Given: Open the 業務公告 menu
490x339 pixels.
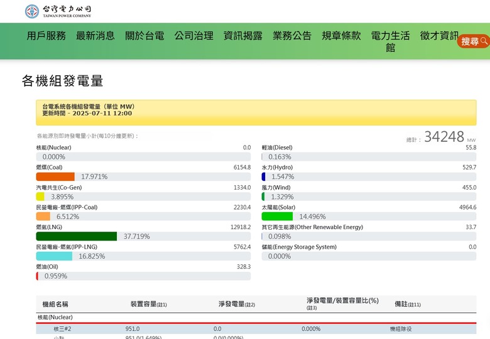Looking at the screenshot, I should [292, 36].
